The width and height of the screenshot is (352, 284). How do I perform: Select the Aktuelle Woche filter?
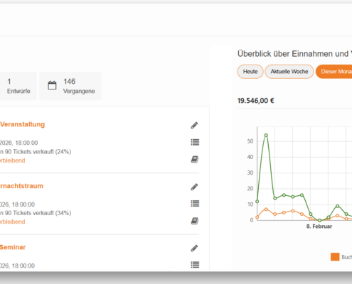289,72
